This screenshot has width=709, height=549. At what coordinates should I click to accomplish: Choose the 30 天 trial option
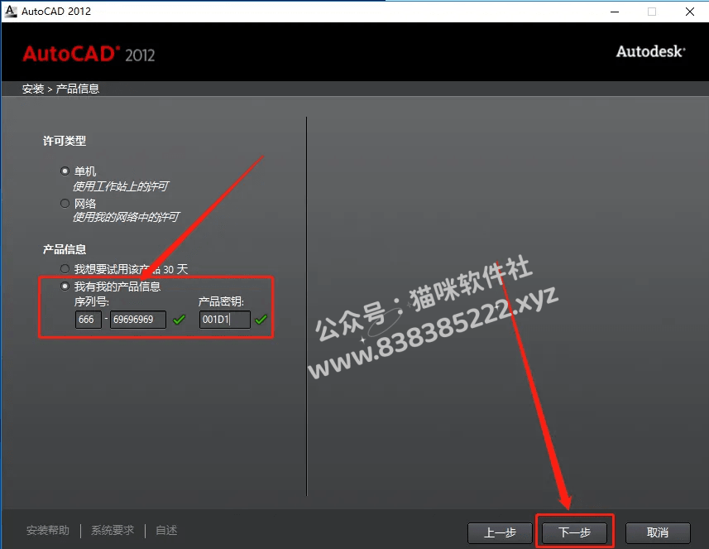pos(65,269)
